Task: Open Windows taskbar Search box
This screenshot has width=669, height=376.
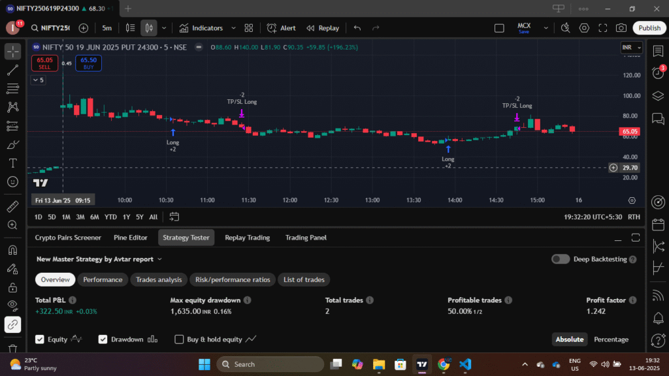Action: (270, 364)
